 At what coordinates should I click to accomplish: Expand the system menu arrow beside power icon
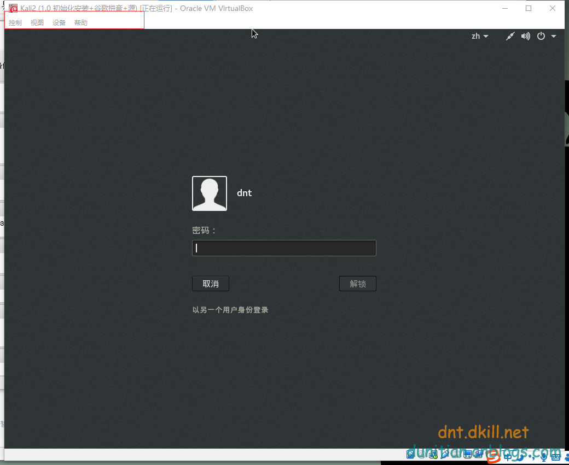coord(554,36)
